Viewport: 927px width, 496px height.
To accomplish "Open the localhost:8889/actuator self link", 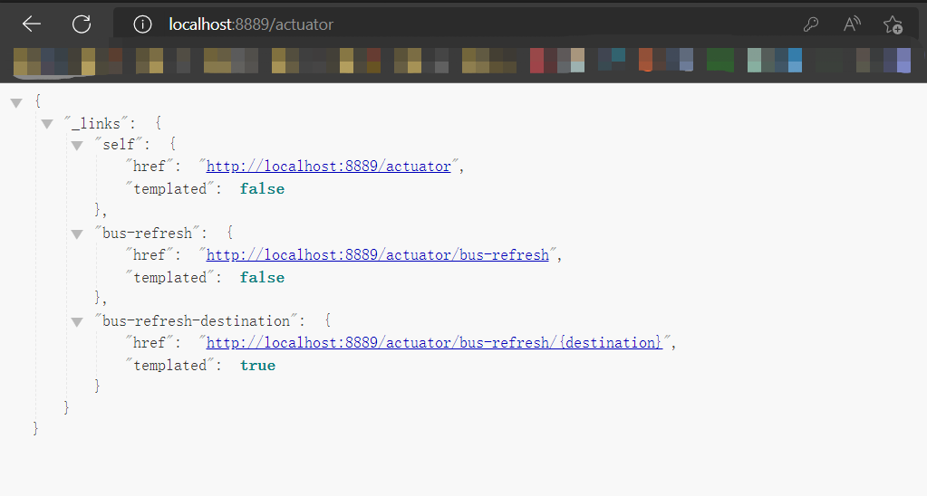I will pos(328,167).
